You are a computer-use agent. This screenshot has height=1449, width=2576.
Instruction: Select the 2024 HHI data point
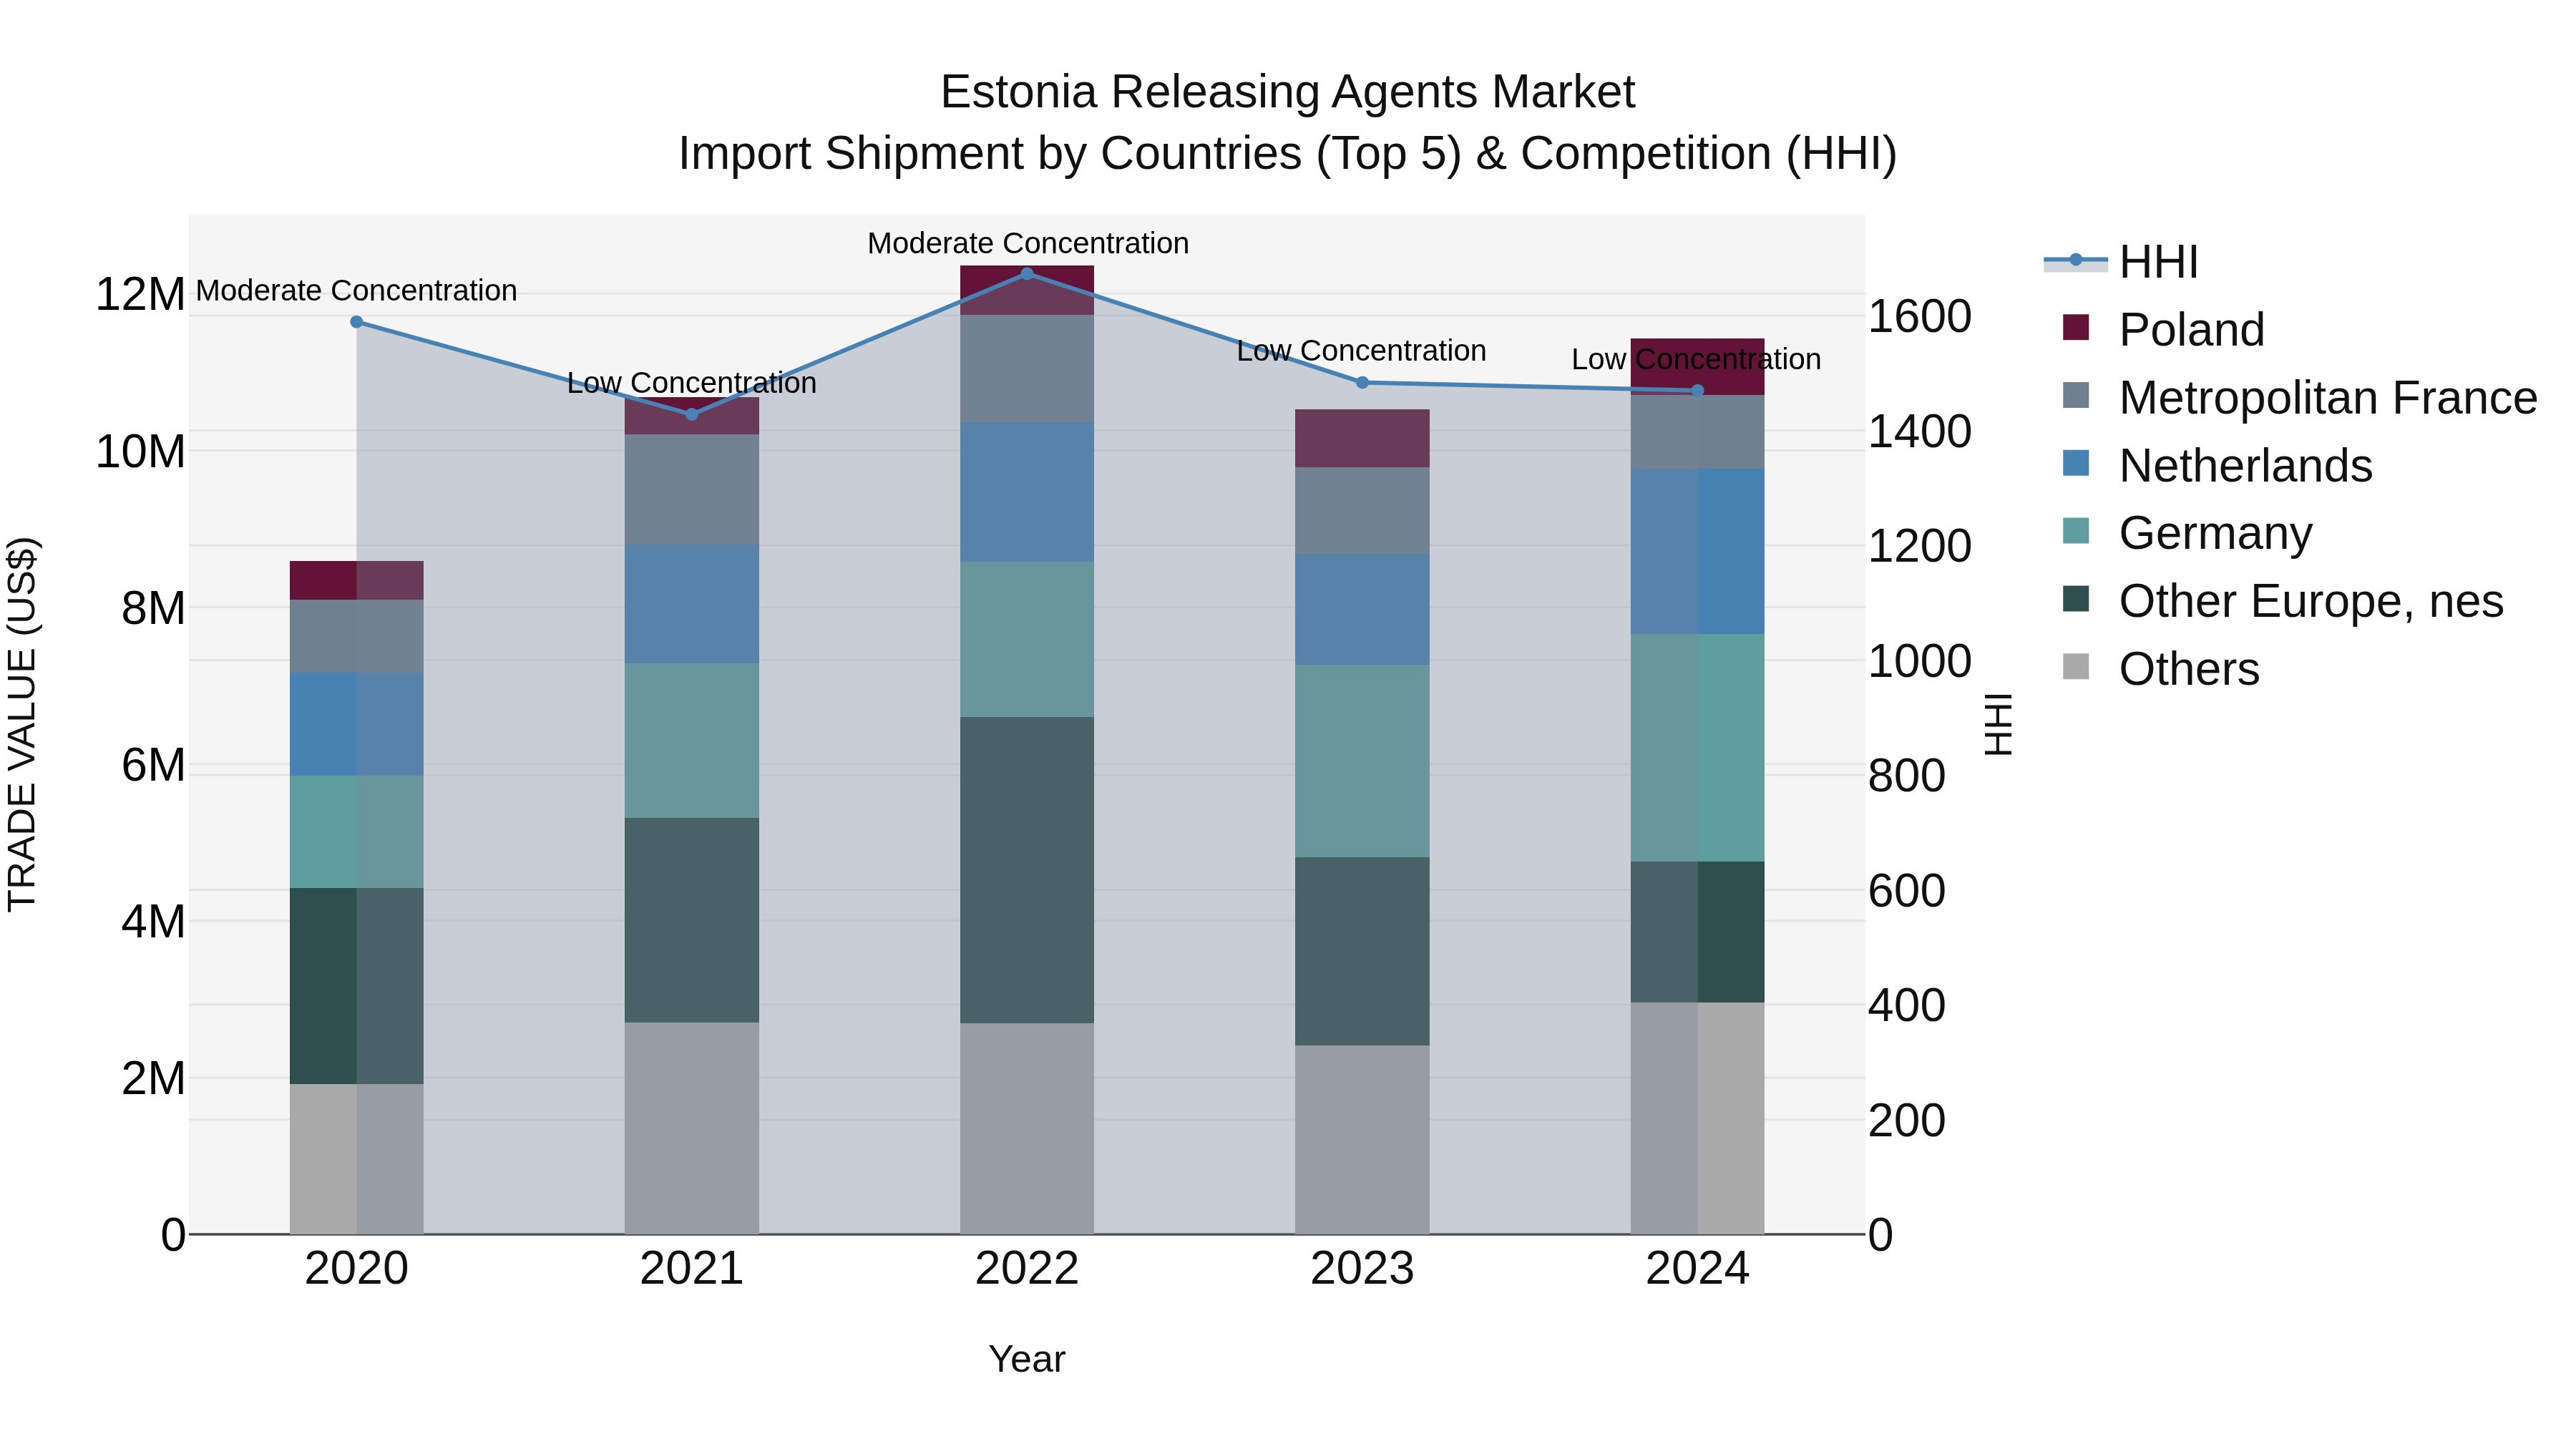click(1697, 391)
